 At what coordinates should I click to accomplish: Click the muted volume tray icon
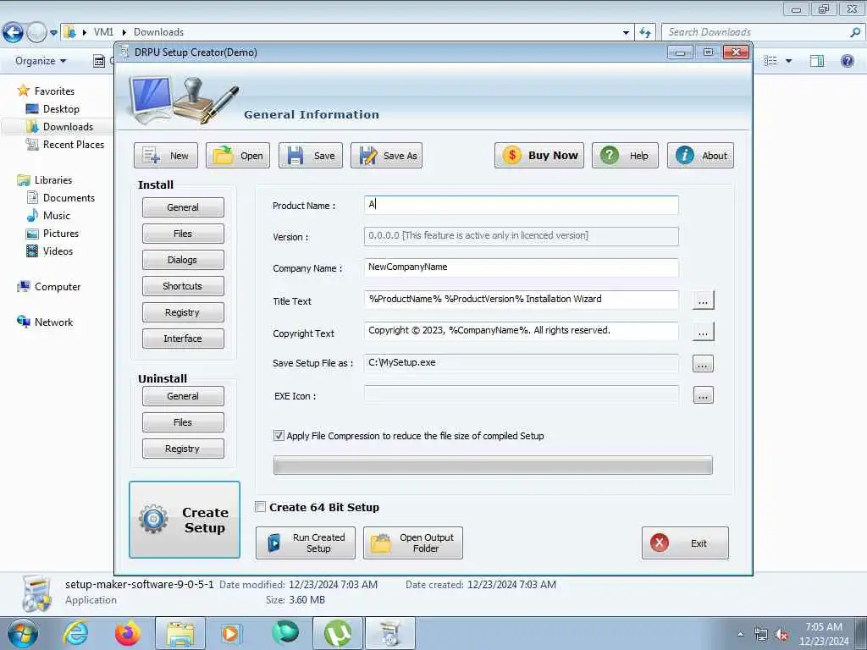coord(781,634)
